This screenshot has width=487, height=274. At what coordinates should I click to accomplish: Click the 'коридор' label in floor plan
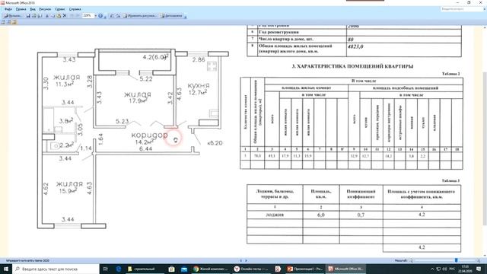point(149,135)
